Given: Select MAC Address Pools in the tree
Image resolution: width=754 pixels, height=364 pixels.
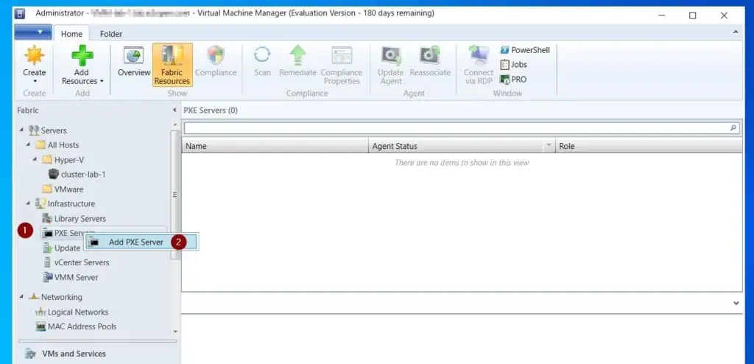Looking at the screenshot, I should [77, 326].
